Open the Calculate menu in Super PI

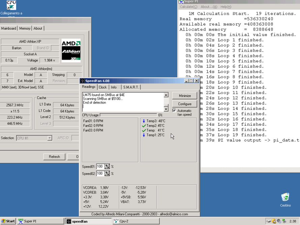[188, 7]
